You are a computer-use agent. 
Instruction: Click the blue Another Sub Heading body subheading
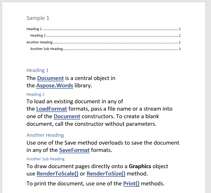pyautogui.click(x=45, y=159)
